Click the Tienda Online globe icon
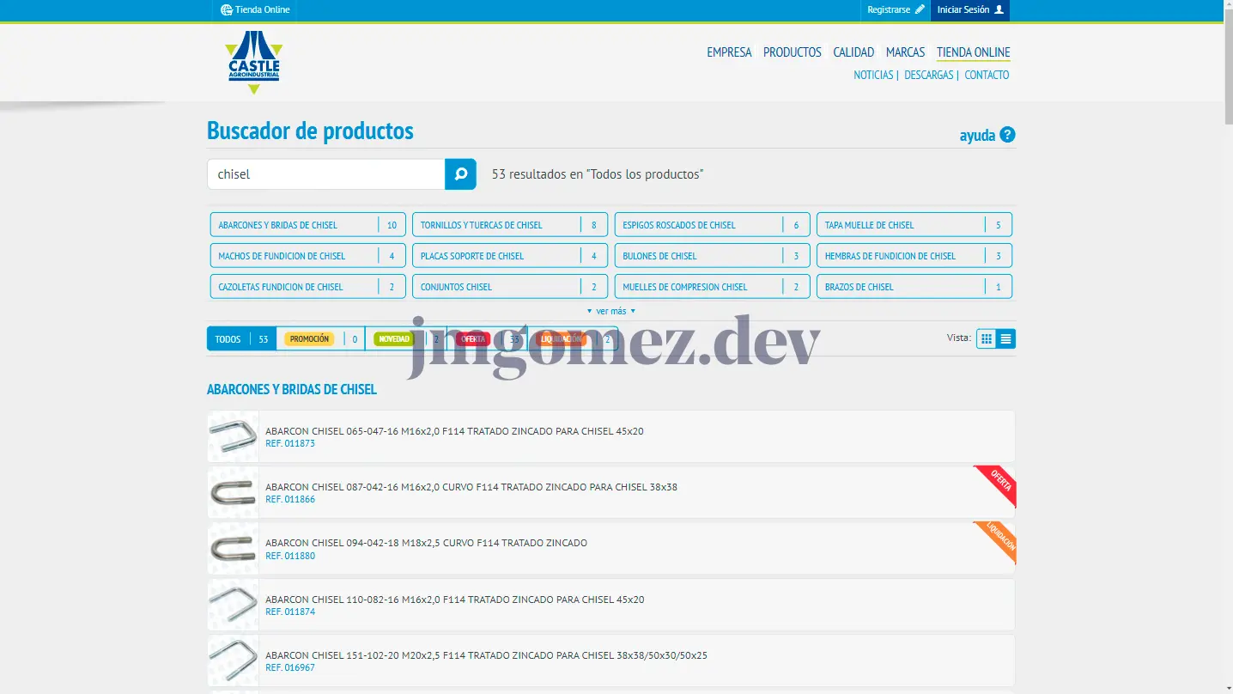 point(227,10)
